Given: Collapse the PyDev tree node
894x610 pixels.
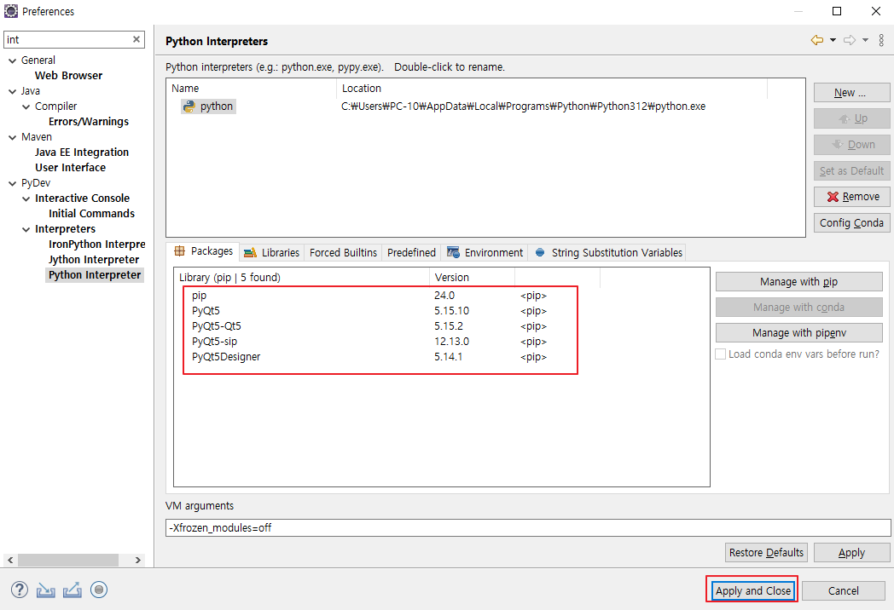Looking at the screenshot, I should (13, 183).
